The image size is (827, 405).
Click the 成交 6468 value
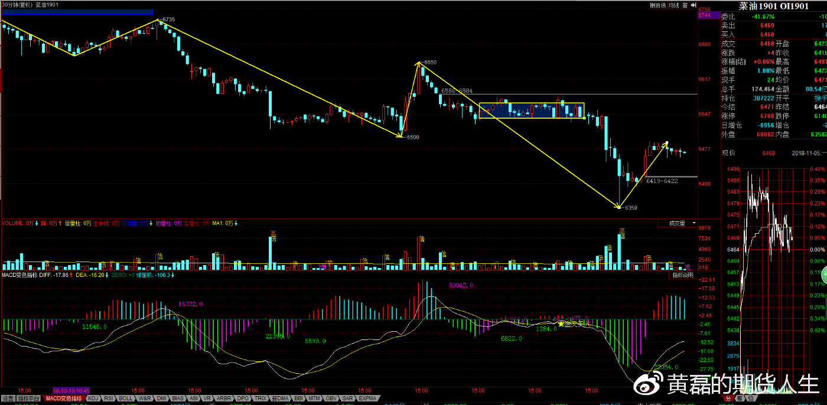point(767,44)
